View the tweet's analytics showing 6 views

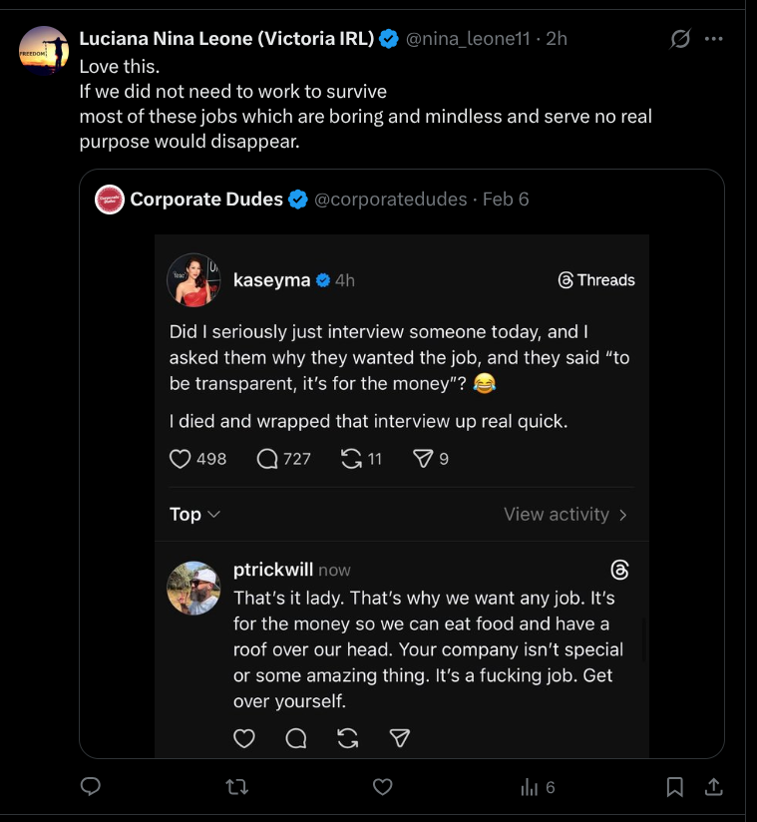[538, 787]
